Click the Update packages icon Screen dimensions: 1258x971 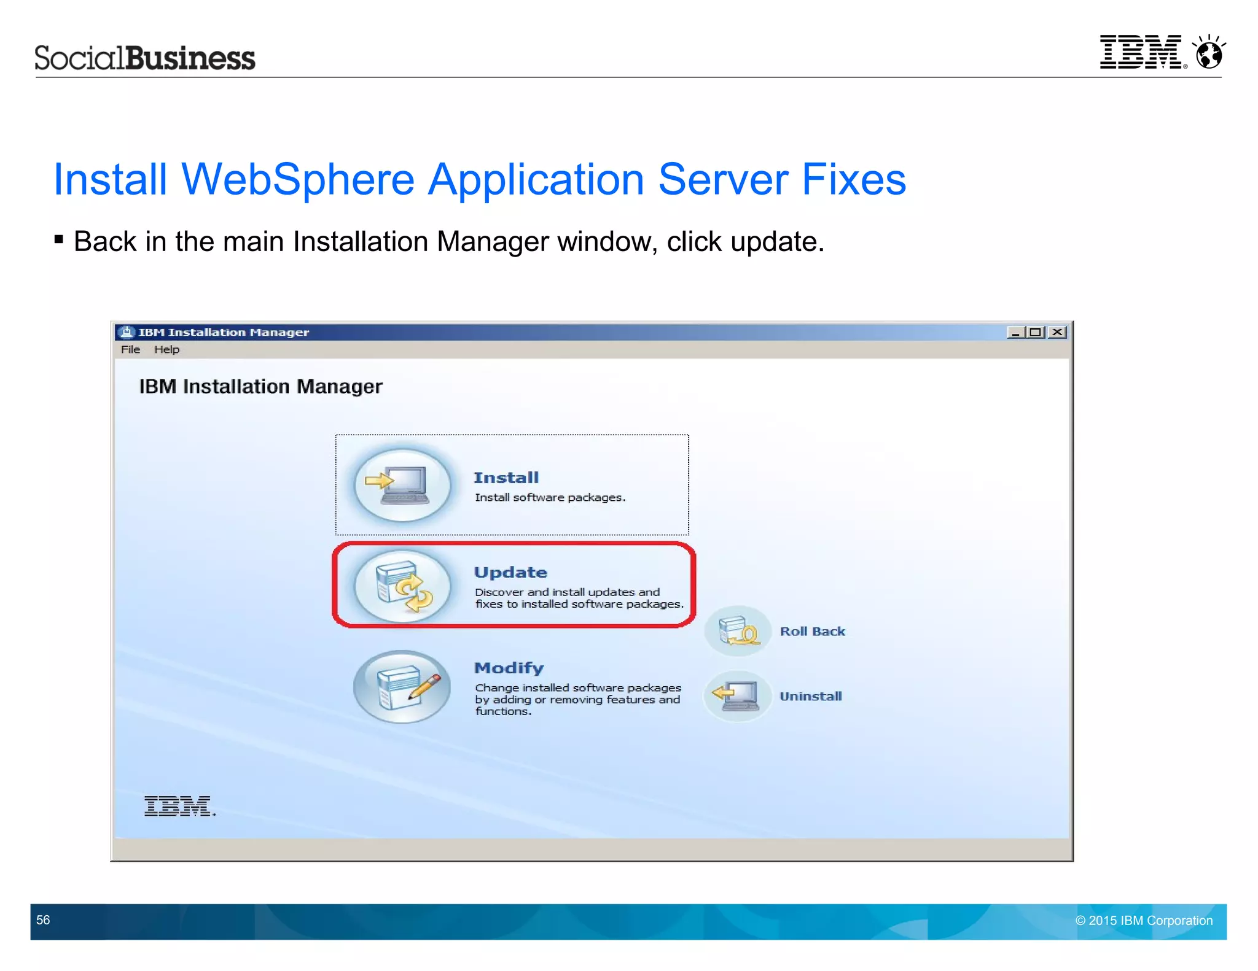coord(402,586)
